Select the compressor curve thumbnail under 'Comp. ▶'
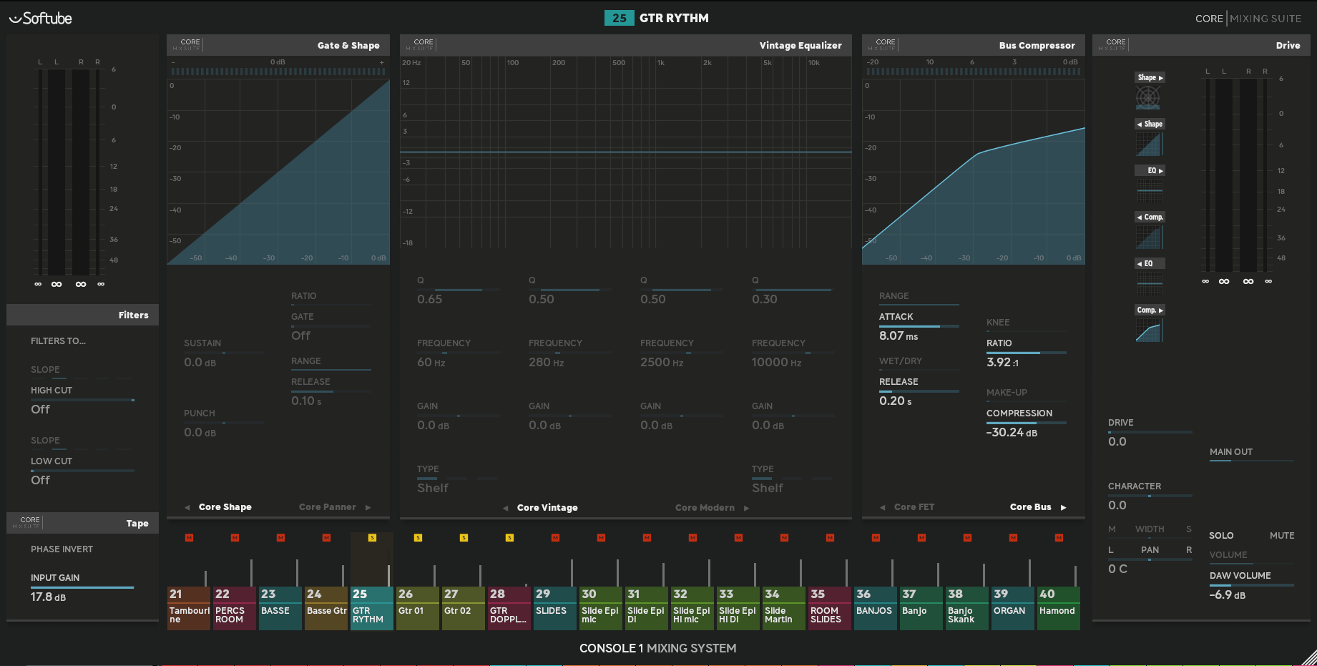 1149,330
